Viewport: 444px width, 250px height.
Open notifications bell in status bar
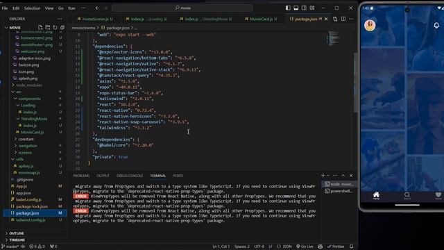point(352,247)
